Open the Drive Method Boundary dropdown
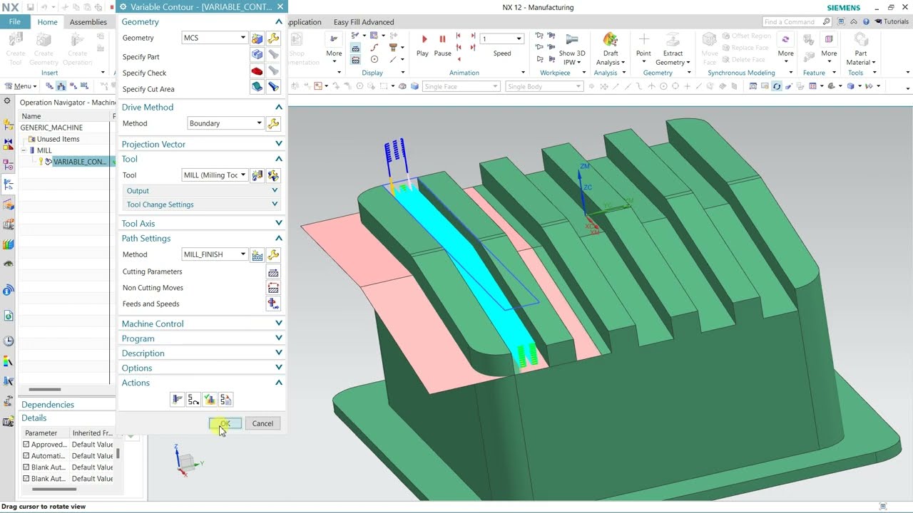This screenshot has height=513, width=913. (226, 123)
